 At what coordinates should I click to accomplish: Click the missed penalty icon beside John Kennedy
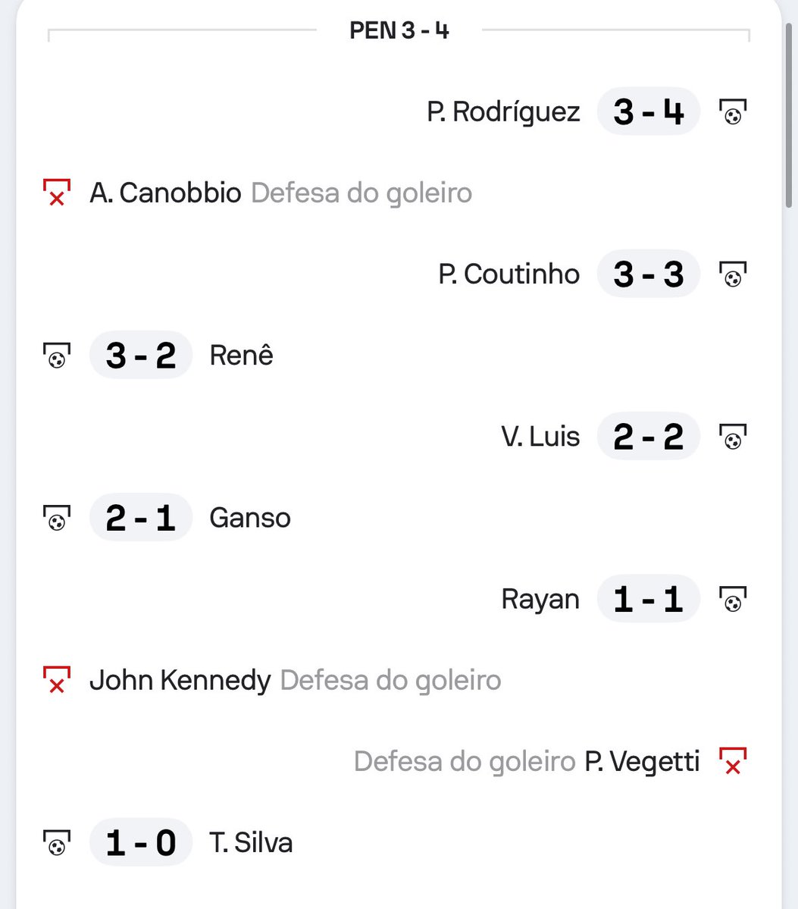click(x=57, y=680)
